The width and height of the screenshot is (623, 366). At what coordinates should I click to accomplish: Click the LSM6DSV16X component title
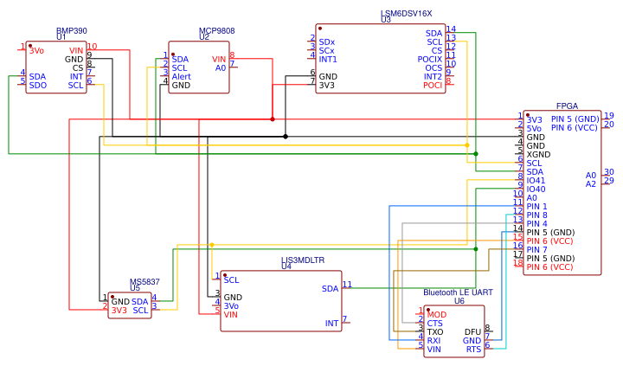click(x=406, y=13)
